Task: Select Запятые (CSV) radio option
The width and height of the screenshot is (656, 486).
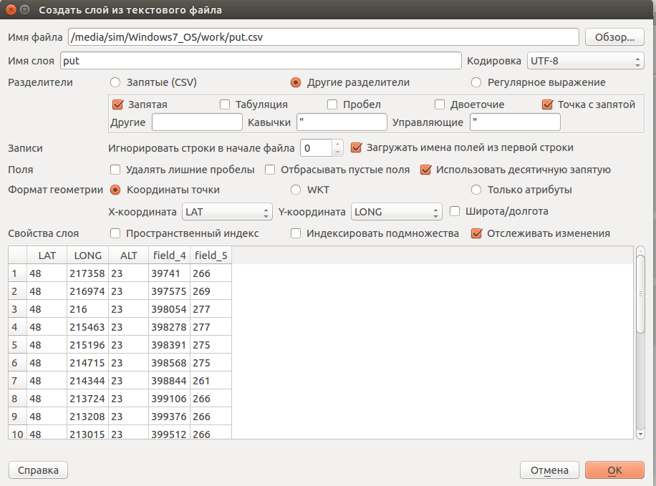Action: point(116,82)
